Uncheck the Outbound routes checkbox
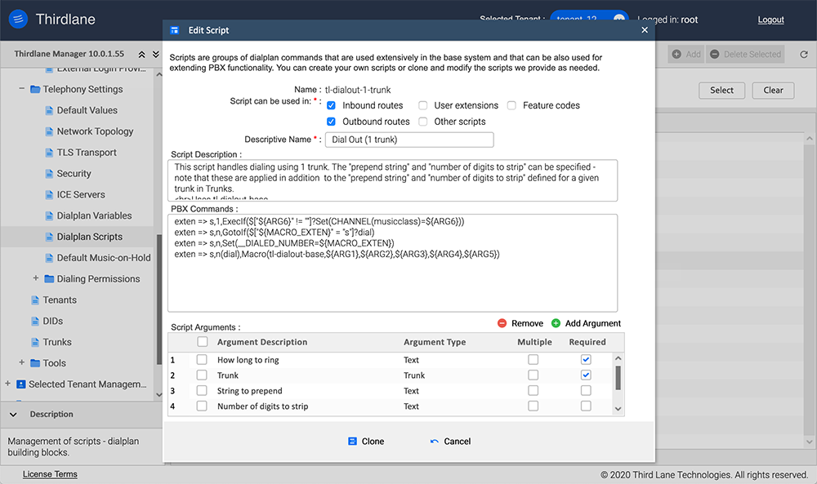817x484 pixels. (331, 122)
